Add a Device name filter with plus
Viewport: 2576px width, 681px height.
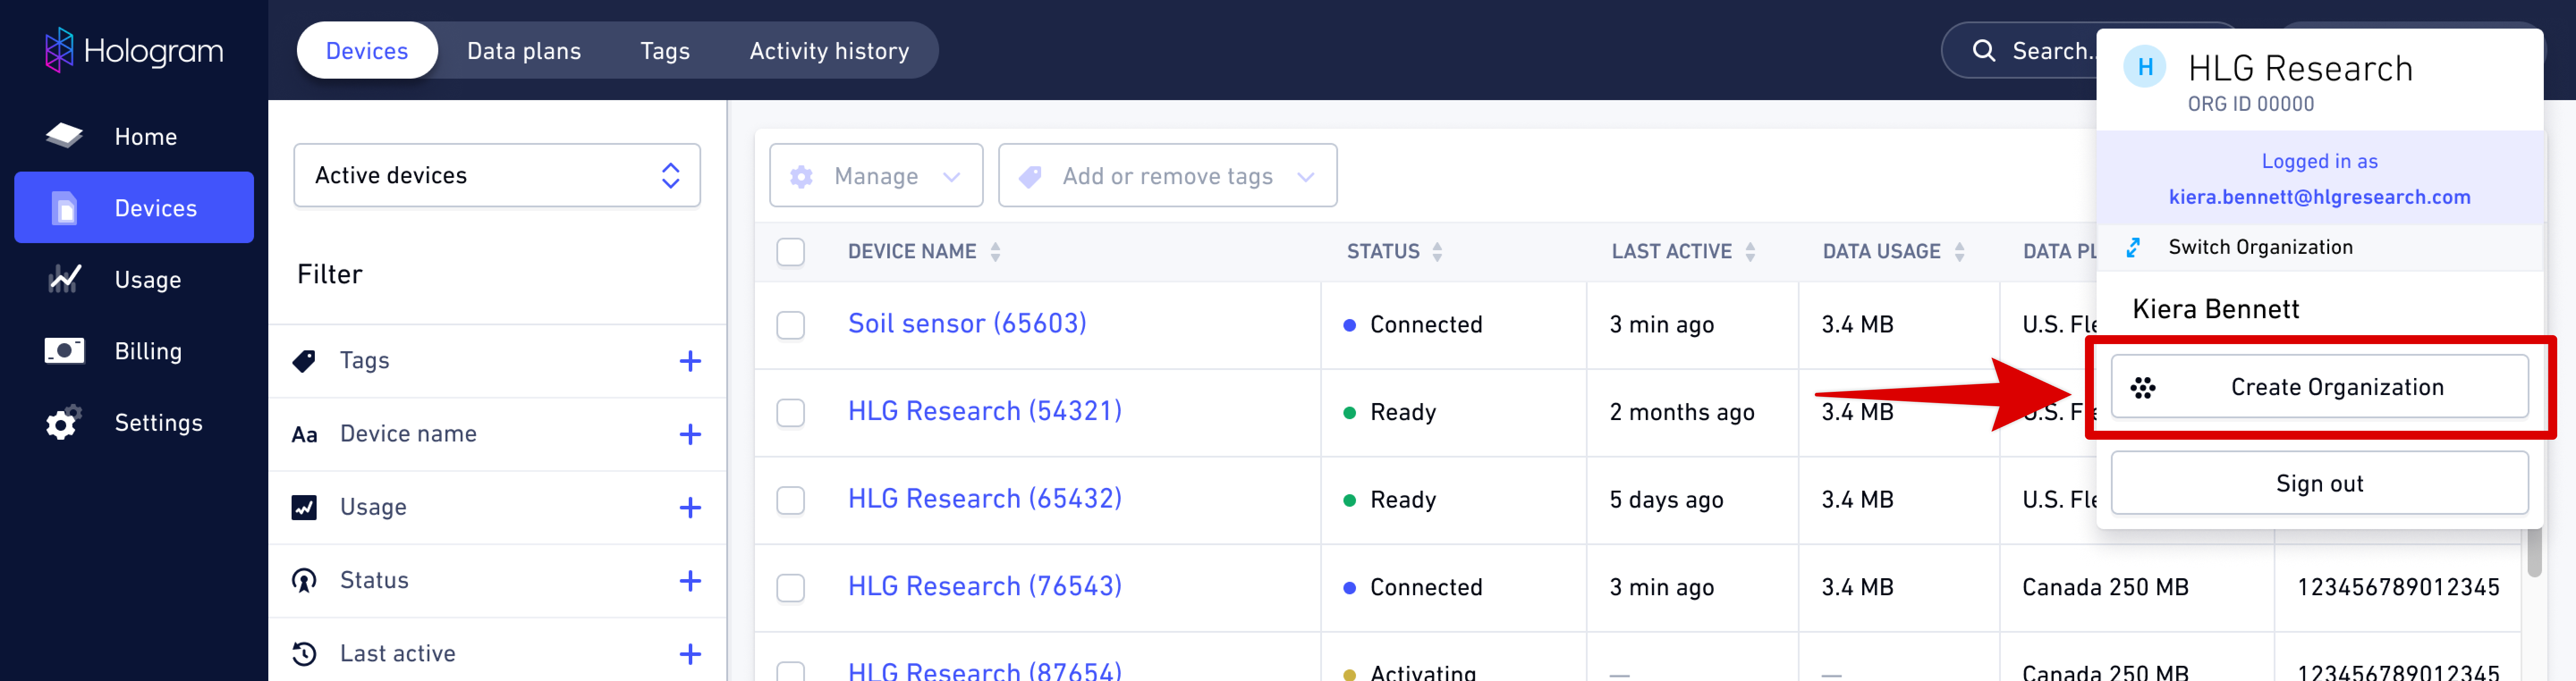[x=690, y=434]
